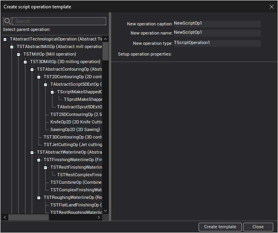Click the Search input field
Viewport: 278px width, 233px height.
coord(60,21)
